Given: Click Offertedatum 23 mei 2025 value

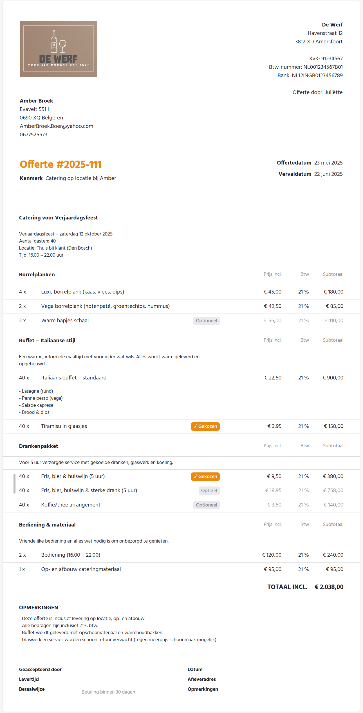Looking at the screenshot, I should click(328, 163).
